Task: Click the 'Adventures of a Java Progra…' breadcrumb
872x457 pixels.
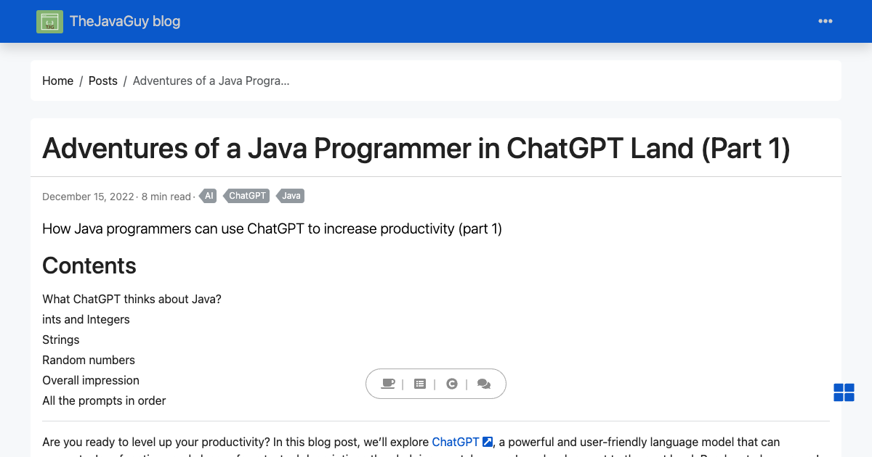Action: click(x=211, y=81)
